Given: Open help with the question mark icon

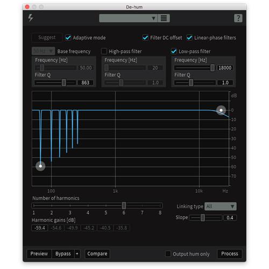Looking at the screenshot, I should [x=238, y=18].
